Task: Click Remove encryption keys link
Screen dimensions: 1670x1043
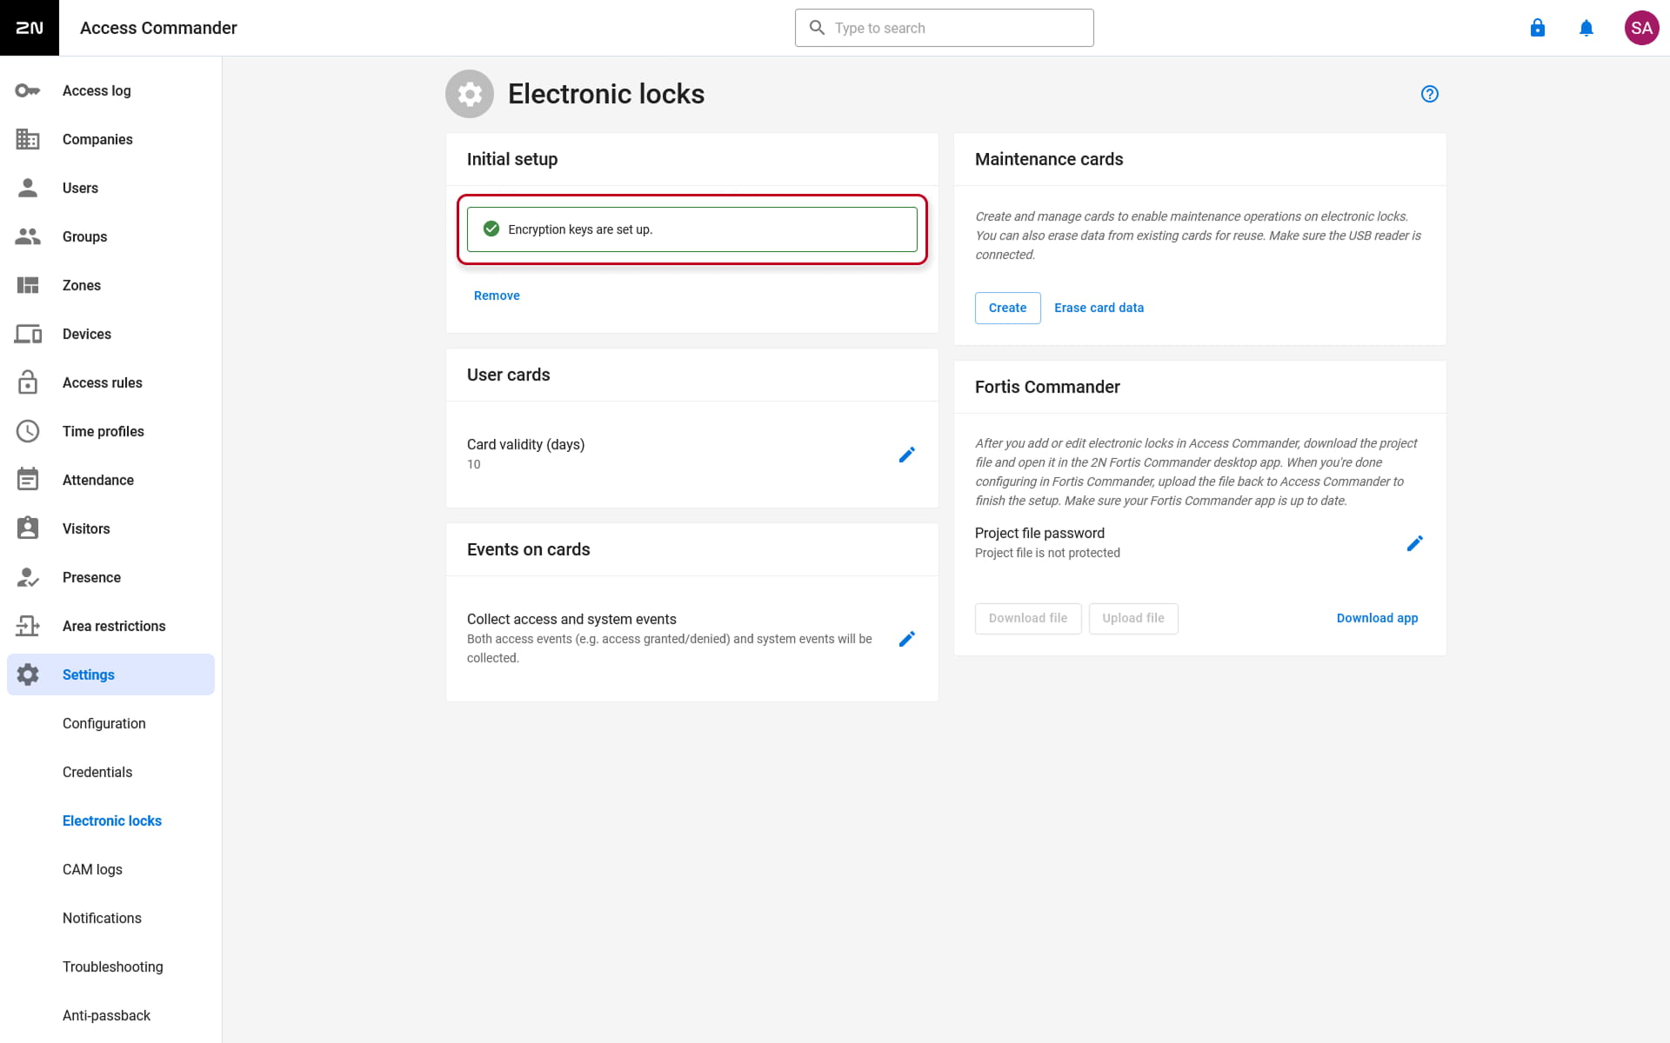Action: [497, 296]
